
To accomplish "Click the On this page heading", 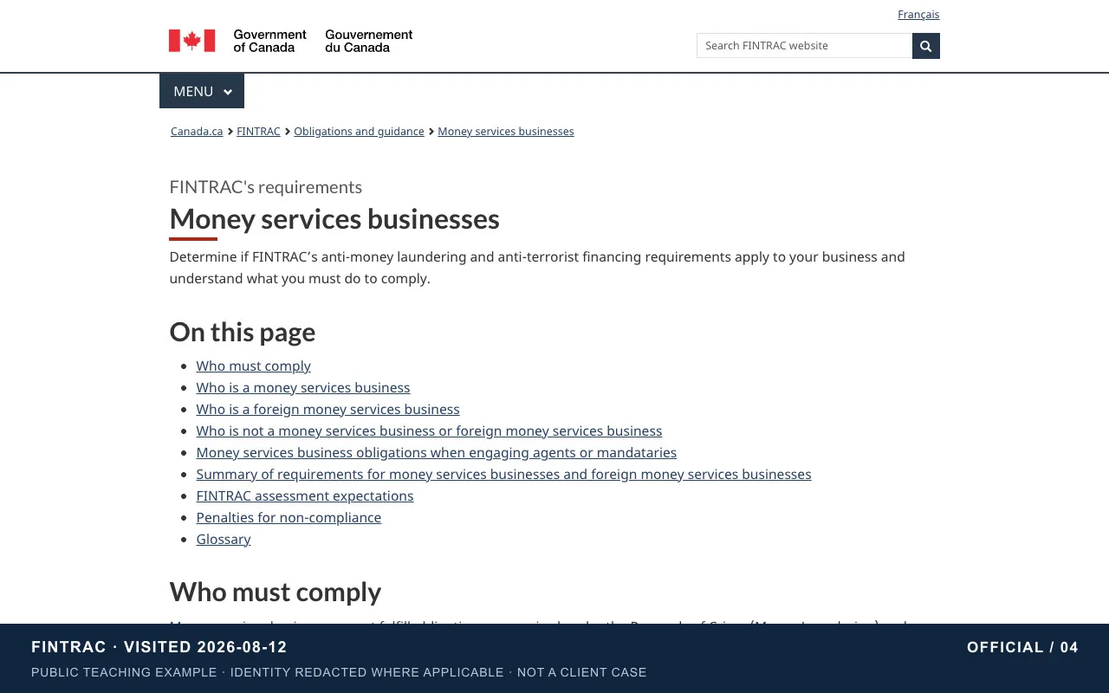I will coord(243,332).
